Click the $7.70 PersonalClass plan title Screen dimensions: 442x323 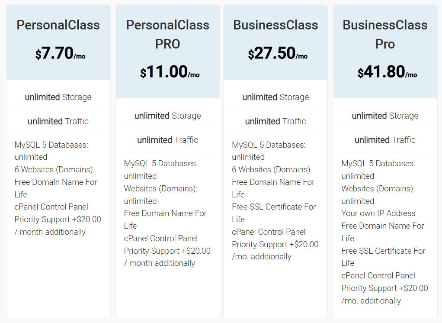(x=58, y=25)
